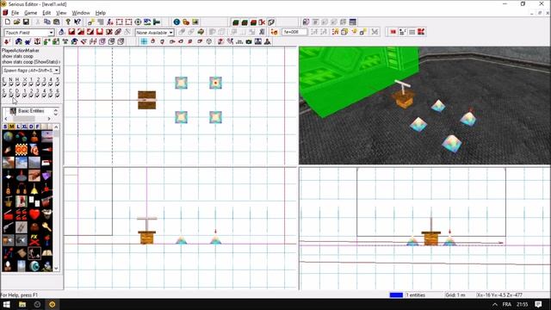The image size is (551, 310).
Task: Open the Help menu
Action: [101, 13]
